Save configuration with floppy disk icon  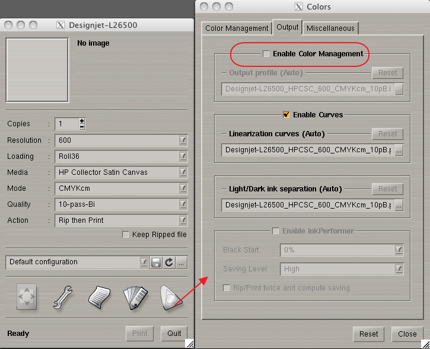point(156,262)
